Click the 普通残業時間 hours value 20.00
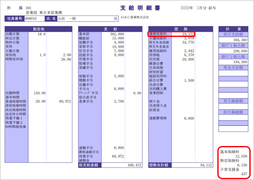254x180 pixels. click(41, 102)
